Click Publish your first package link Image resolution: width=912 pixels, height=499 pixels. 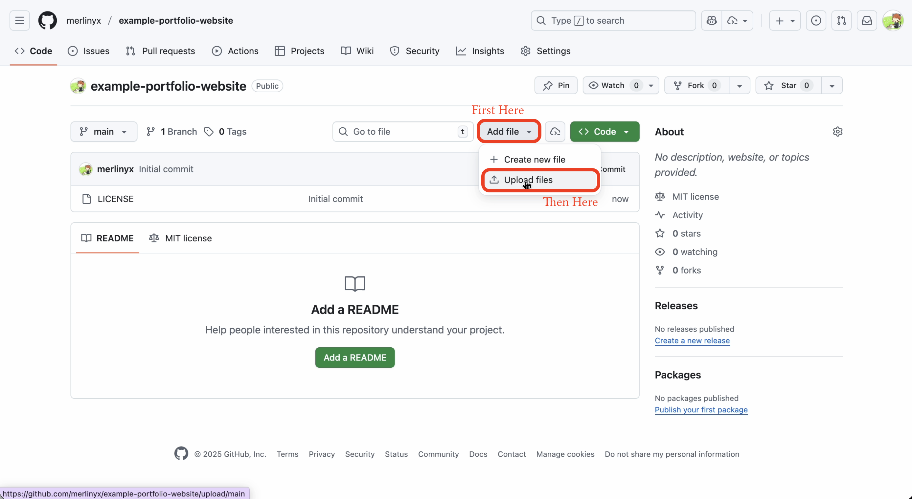701,409
